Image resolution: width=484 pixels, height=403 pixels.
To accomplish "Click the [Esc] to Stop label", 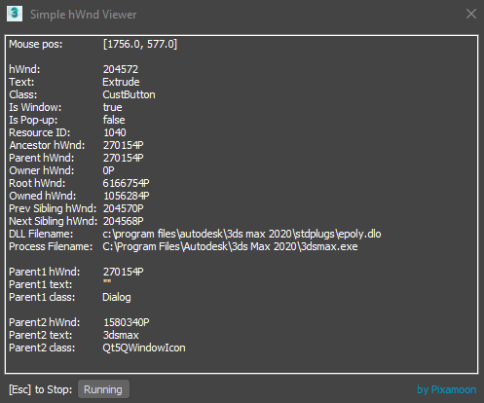I will tap(41, 389).
